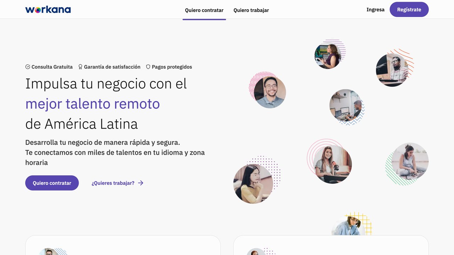Click the Garantía de satisfacción ribbon icon
454x255 pixels.
[80, 67]
